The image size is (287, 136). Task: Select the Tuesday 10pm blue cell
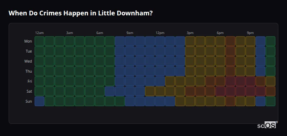[260, 51]
